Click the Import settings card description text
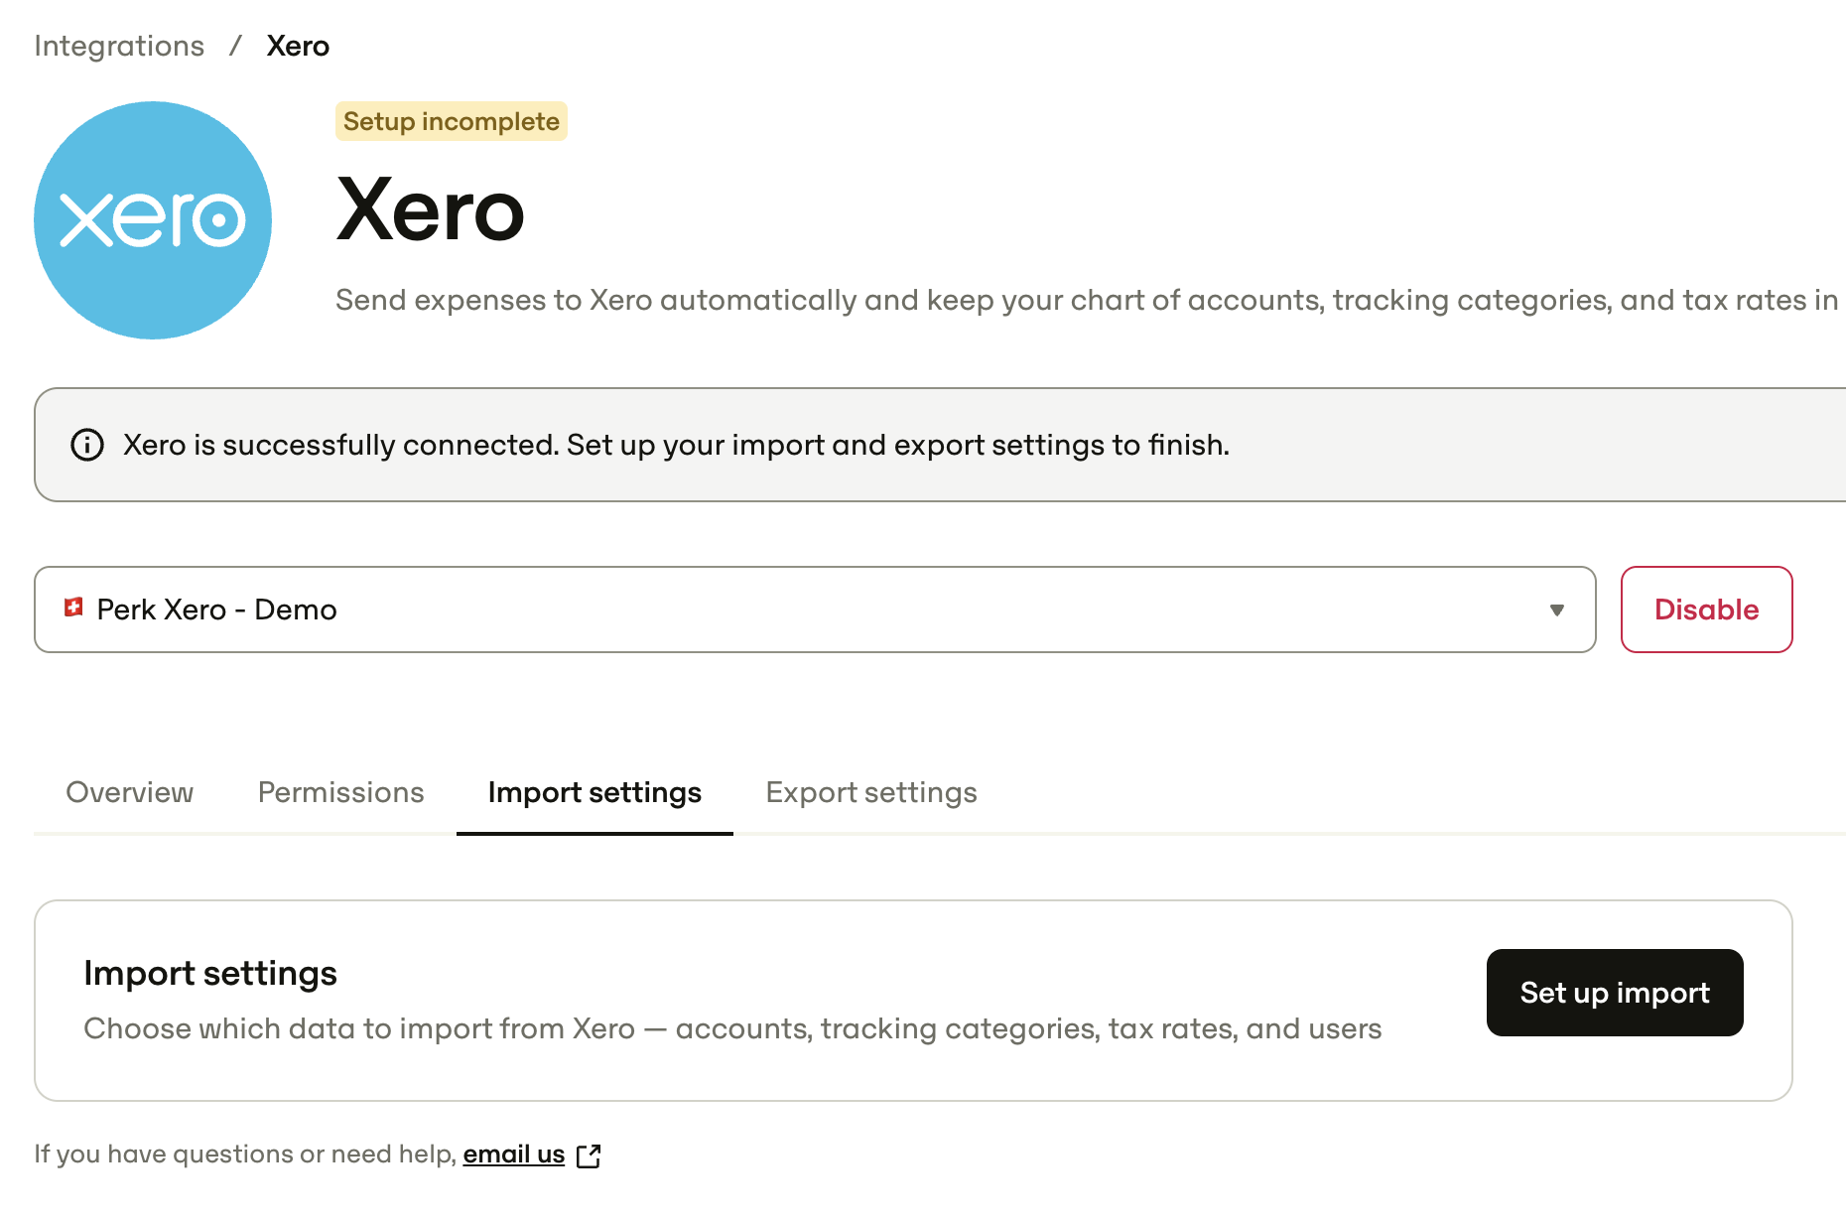 click(732, 1028)
